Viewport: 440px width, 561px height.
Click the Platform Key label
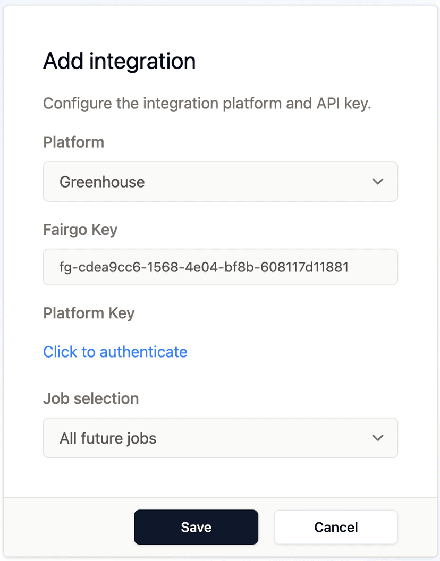[89, 313]
